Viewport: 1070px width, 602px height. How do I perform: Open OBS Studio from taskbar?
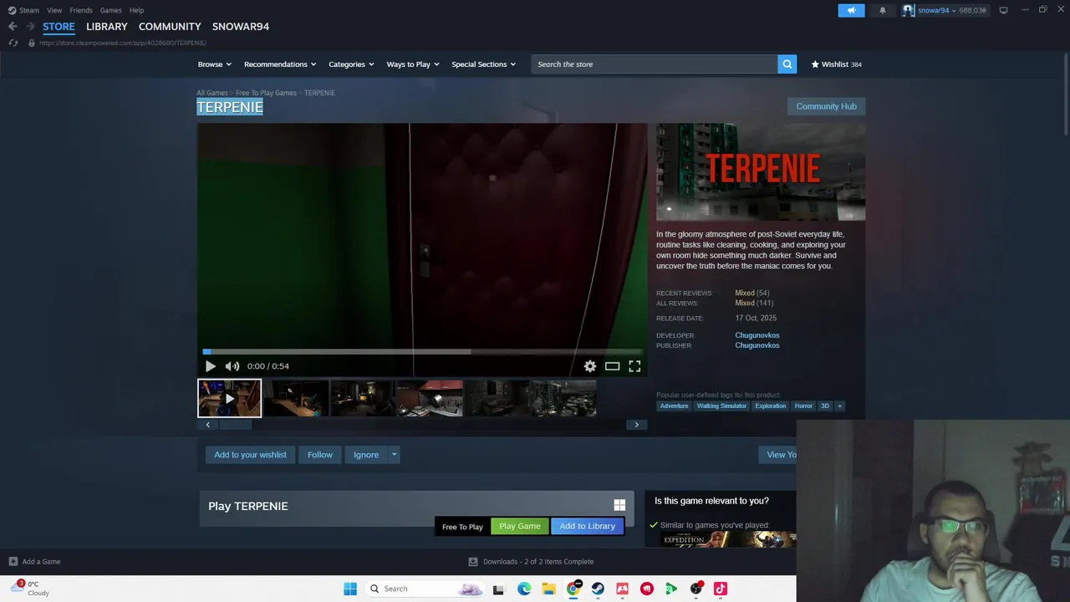click(695, 589)
